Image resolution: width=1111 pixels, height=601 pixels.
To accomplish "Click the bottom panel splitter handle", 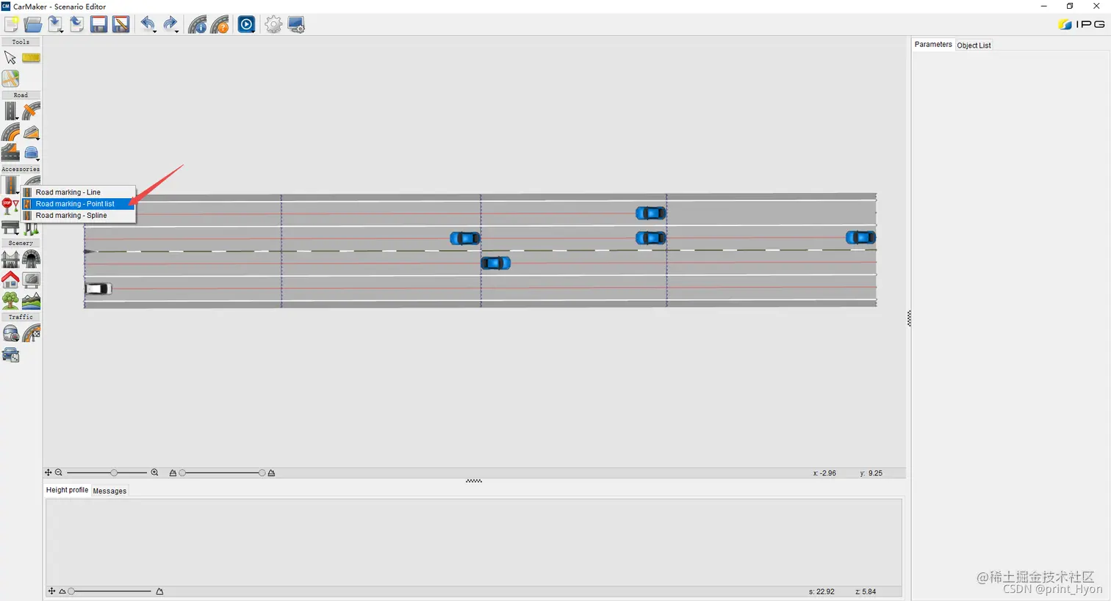I will click(x=474, y=481).
